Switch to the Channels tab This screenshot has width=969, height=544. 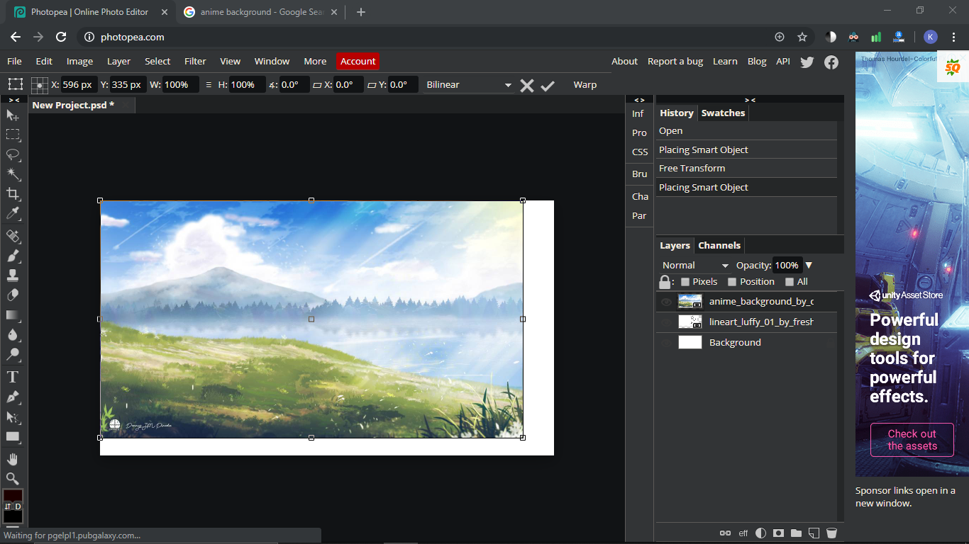(x=719, y=246)
